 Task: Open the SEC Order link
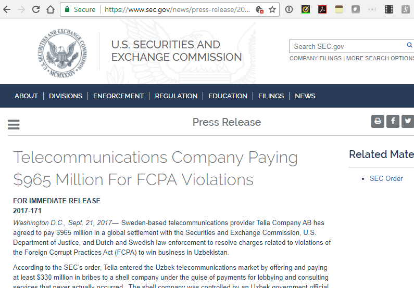(x=386, y=178)
